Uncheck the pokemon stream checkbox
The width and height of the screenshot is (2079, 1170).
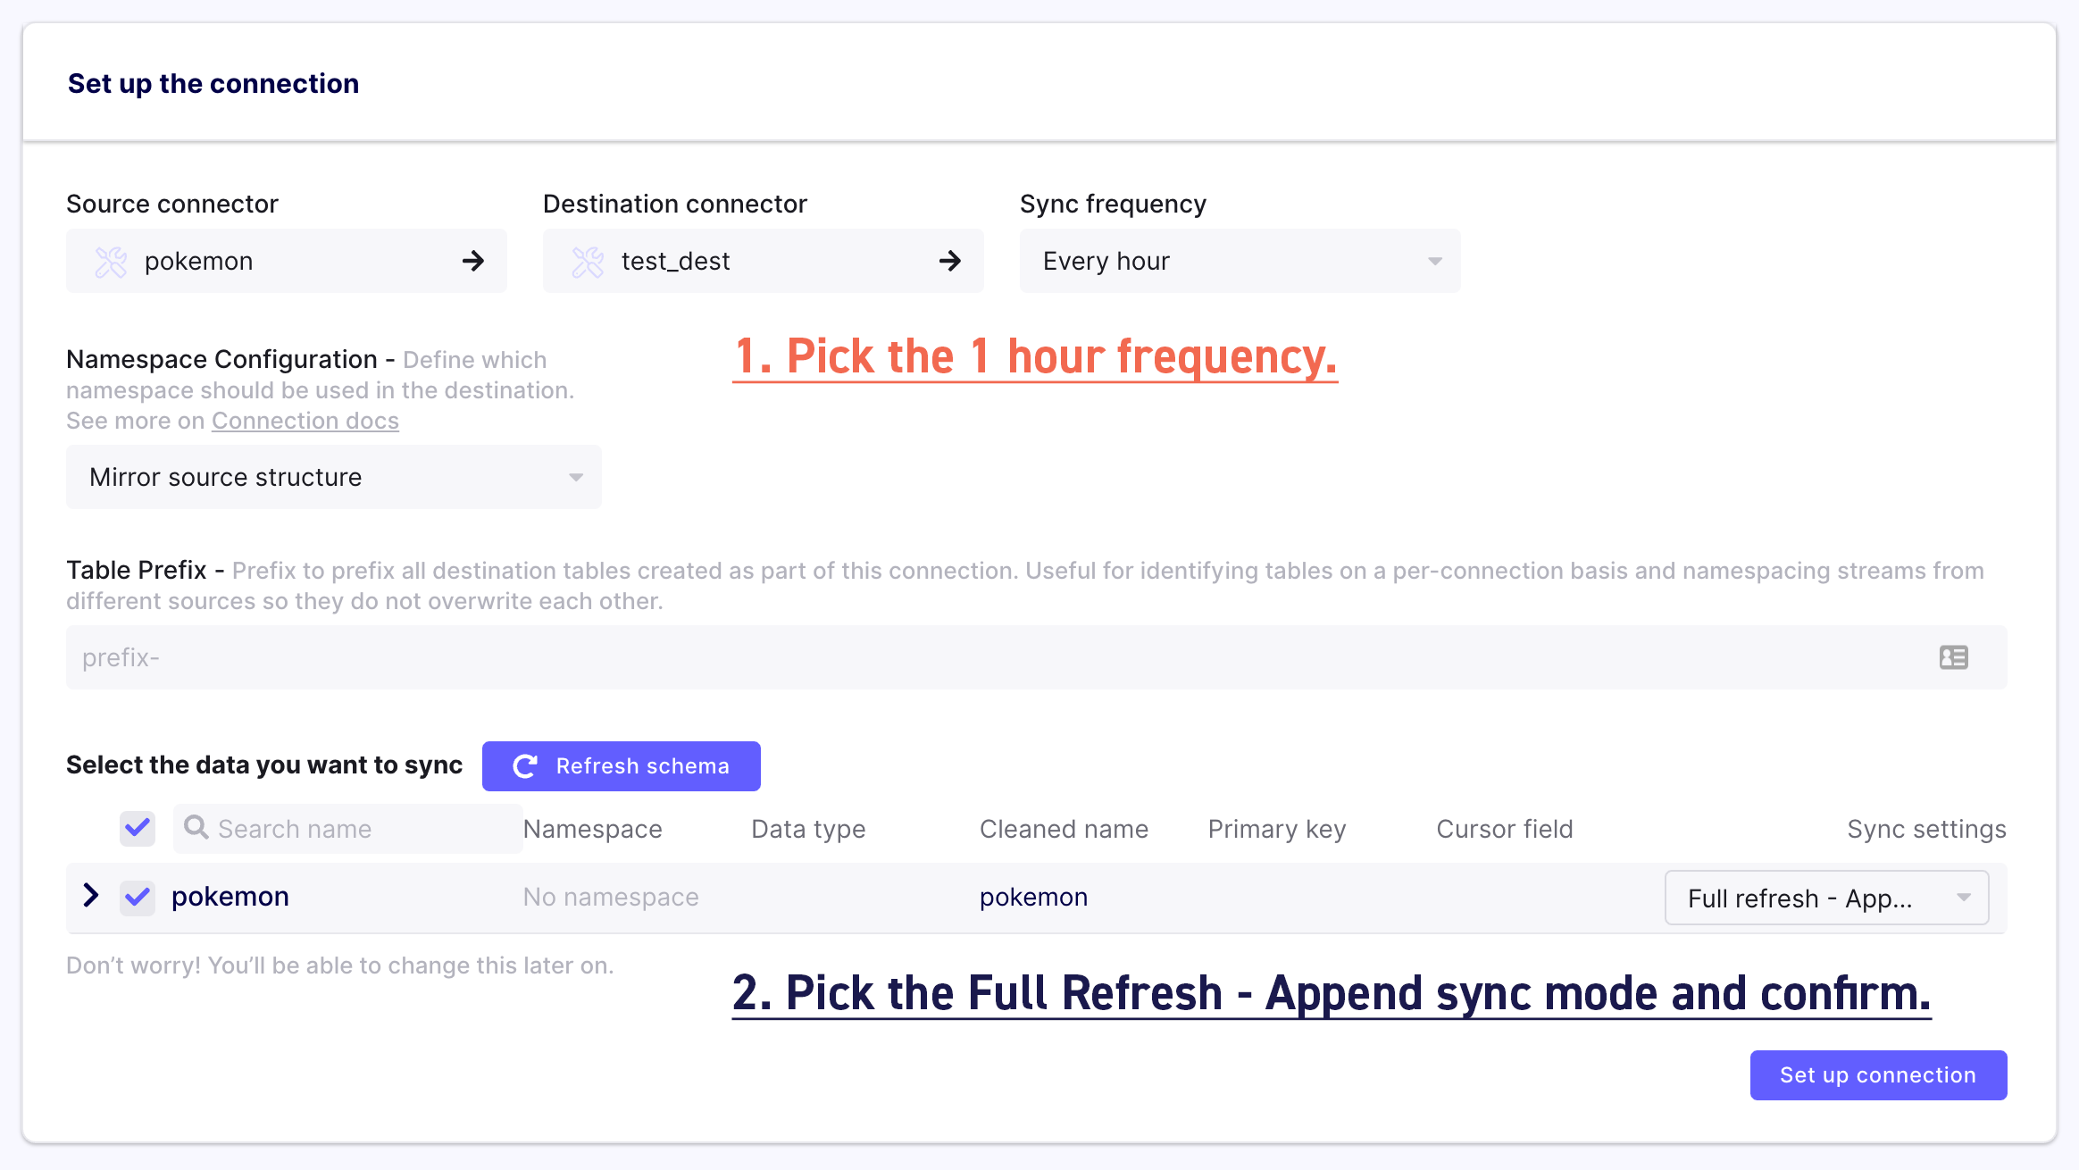(138, 897)
